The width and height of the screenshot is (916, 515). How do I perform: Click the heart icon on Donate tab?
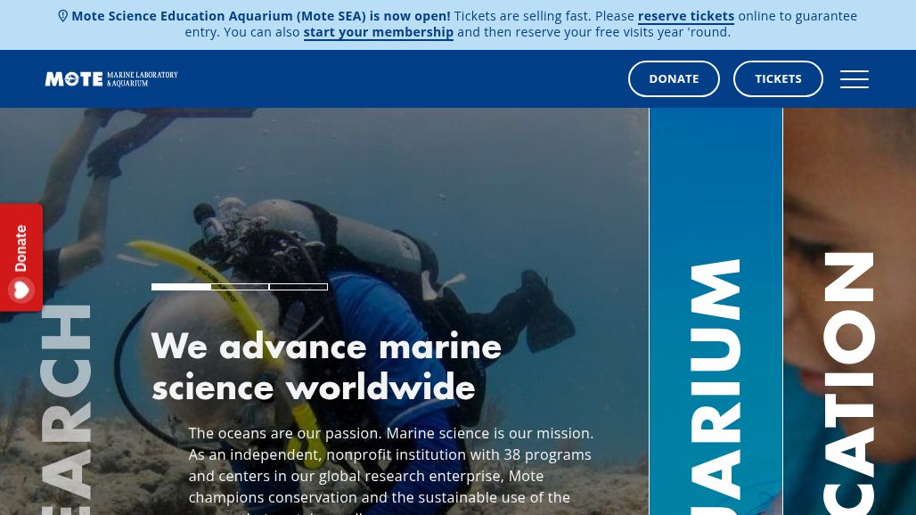[21, 290]
